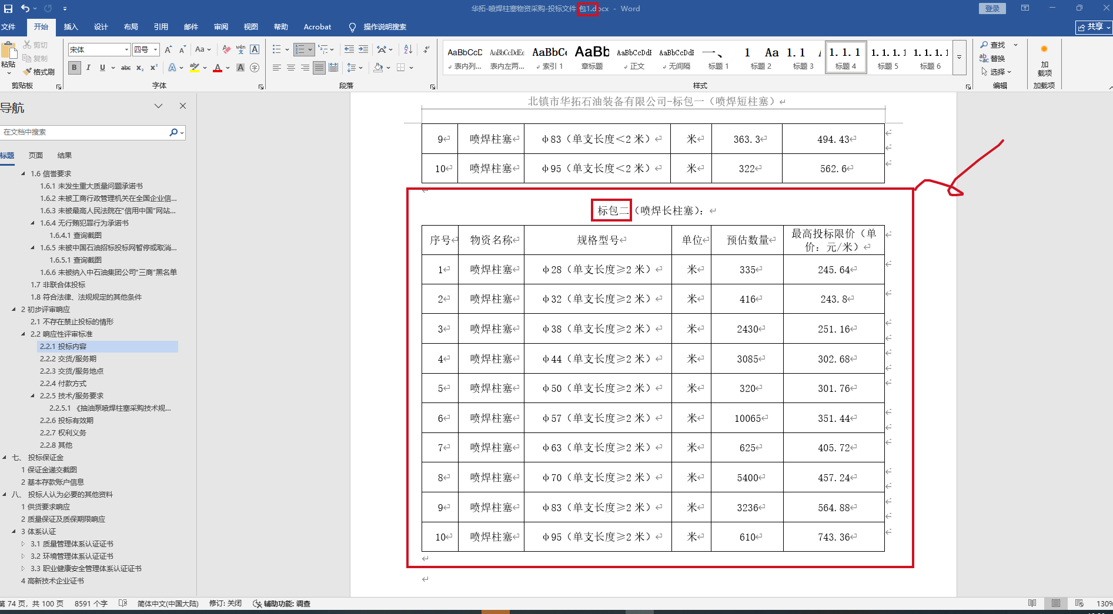Click the 共享 (Share) button
The width and height of the screenshot is (1113, 614).
click(x=1094, y=27)
